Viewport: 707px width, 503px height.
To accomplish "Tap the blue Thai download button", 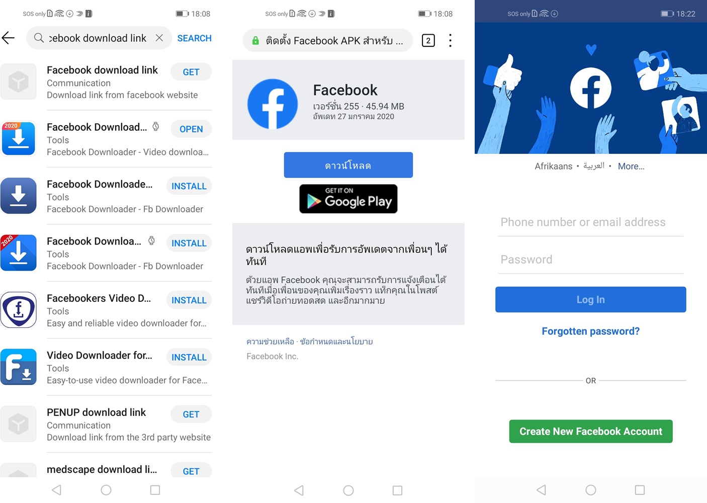I will coord(348,165).
